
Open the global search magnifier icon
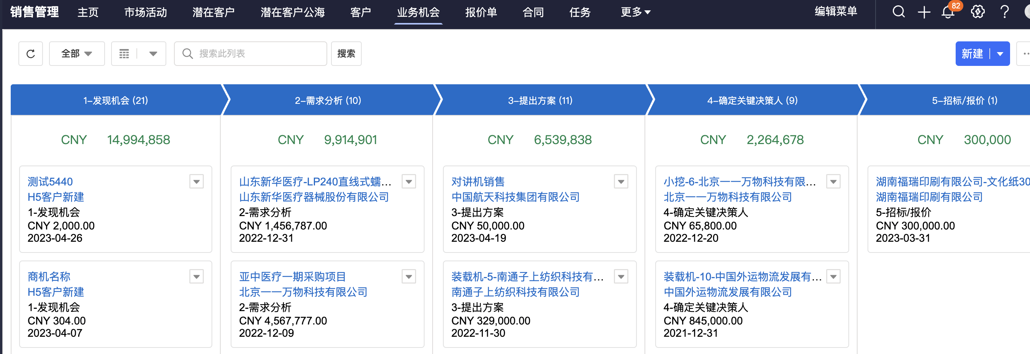pos(898,12)
